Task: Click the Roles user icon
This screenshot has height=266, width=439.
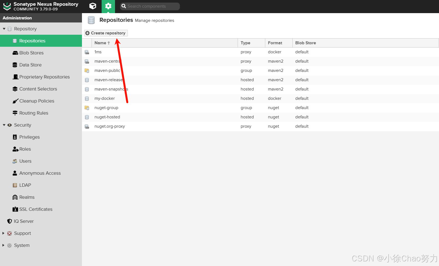Action: [x=15, y=149]
